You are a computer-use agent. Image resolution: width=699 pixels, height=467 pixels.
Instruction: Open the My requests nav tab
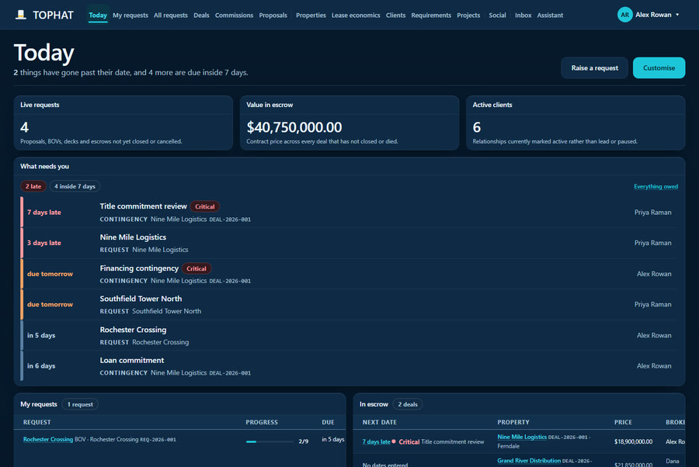(130, 16)
